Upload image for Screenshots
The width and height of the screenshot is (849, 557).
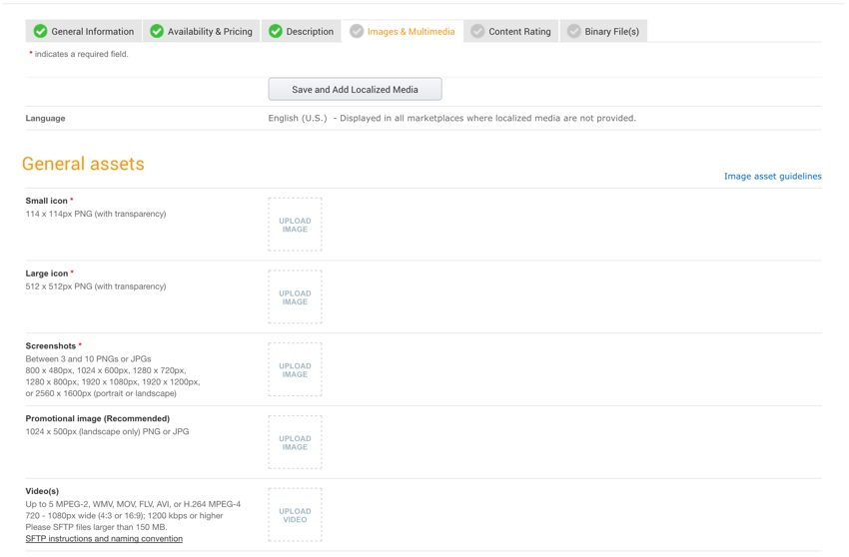point(295,369)
